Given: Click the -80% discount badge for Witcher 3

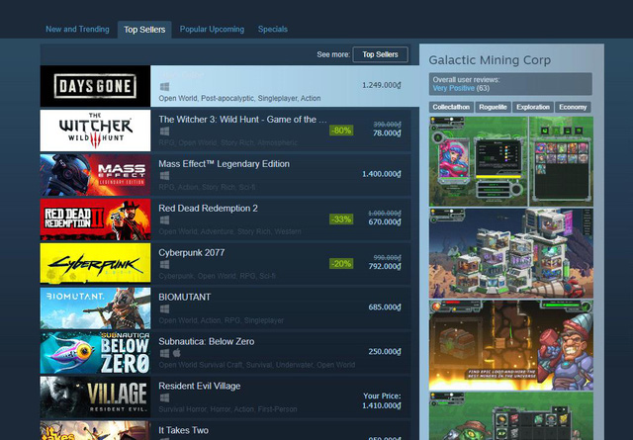Looking at the screenshot, I should pos(341,131).
